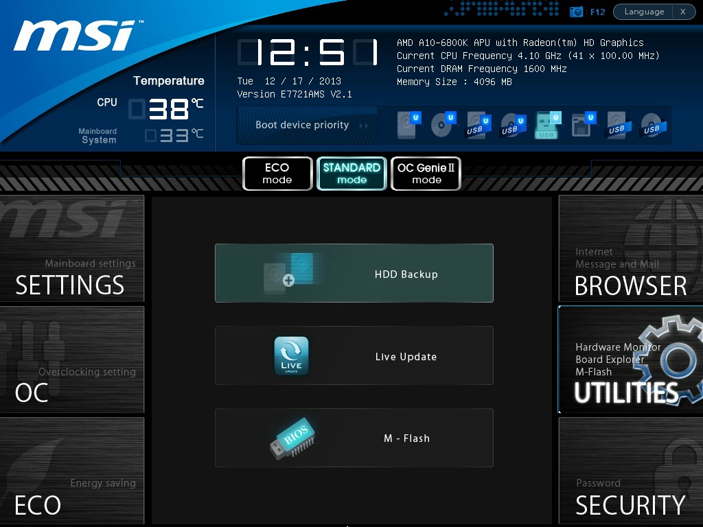The width and height of the screenshot is (703, 527).
Task: Open the Language selector
Action: [x=644, y=12]
